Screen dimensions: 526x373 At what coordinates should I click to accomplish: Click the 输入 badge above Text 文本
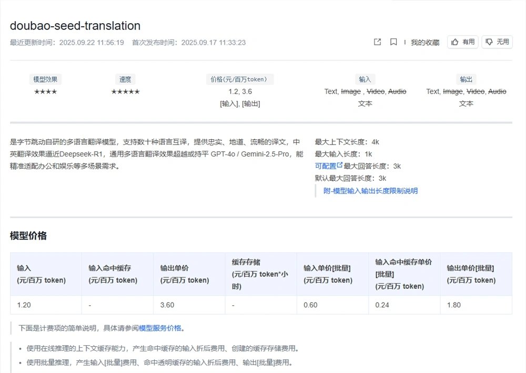365,79
